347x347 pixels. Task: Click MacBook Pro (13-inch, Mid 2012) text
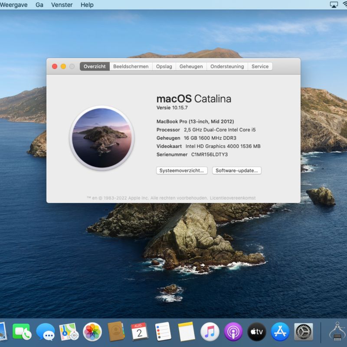coord(195,121)
